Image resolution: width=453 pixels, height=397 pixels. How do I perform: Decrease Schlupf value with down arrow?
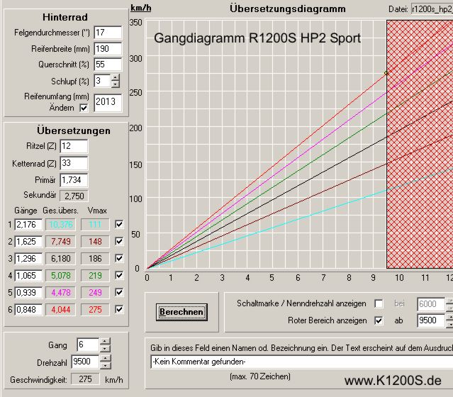(116, 84)
